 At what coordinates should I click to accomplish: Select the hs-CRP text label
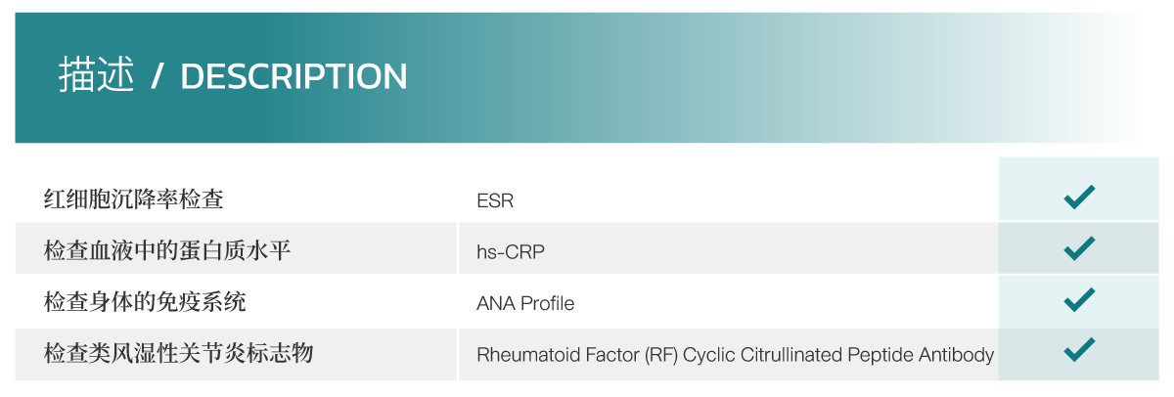511,252
